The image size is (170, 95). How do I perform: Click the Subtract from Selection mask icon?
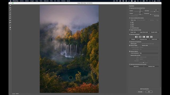pos(144,37)
